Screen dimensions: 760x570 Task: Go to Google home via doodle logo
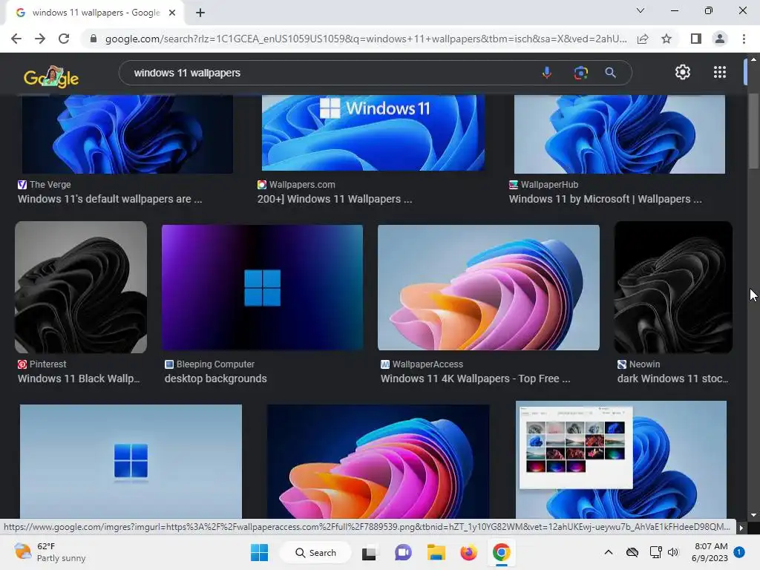click(x=51, y=76)
